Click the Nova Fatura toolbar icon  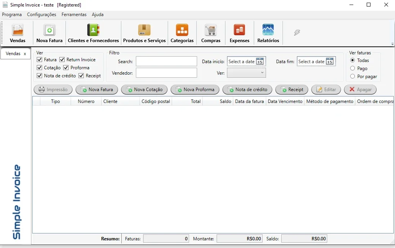coord(49,30)
